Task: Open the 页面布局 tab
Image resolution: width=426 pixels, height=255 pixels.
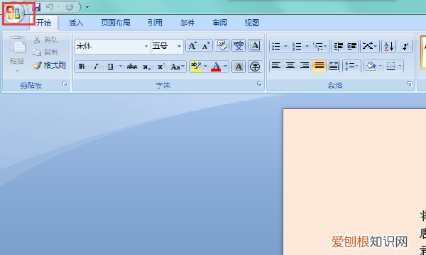Action: (116, 23)
